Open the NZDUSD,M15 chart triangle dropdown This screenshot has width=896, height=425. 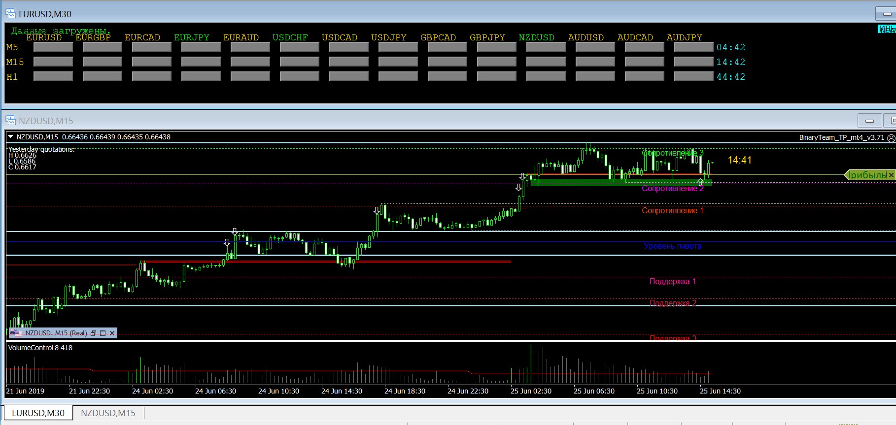point(10,137)
